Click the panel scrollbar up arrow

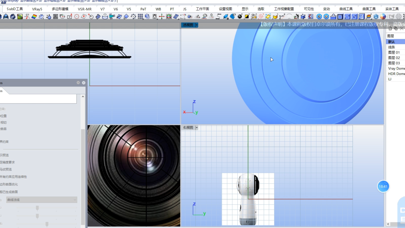click(x=83, y=97)
